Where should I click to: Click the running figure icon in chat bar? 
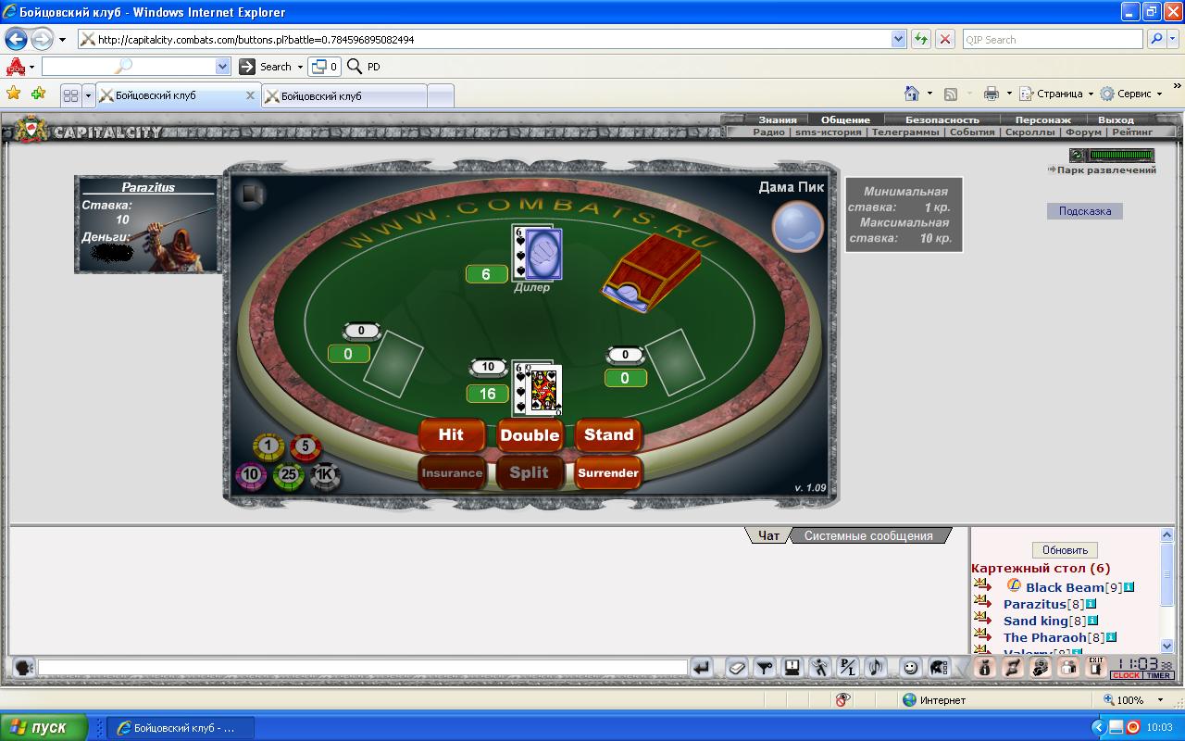(x=820, y=667)
